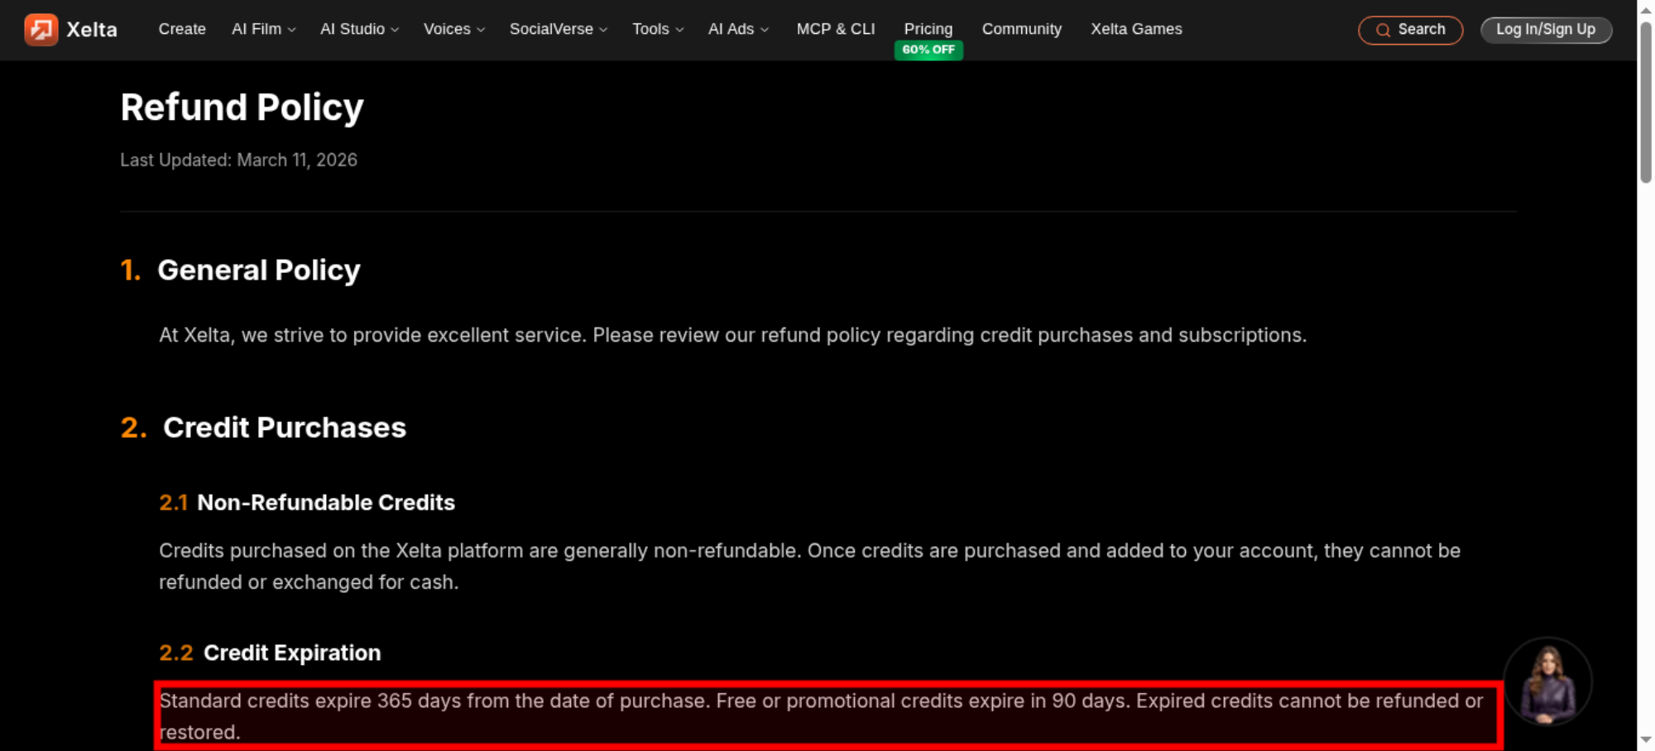The image size is (1655, 751).
Task: Click the Refund Policy heading
Action: [x=242, y=108]
